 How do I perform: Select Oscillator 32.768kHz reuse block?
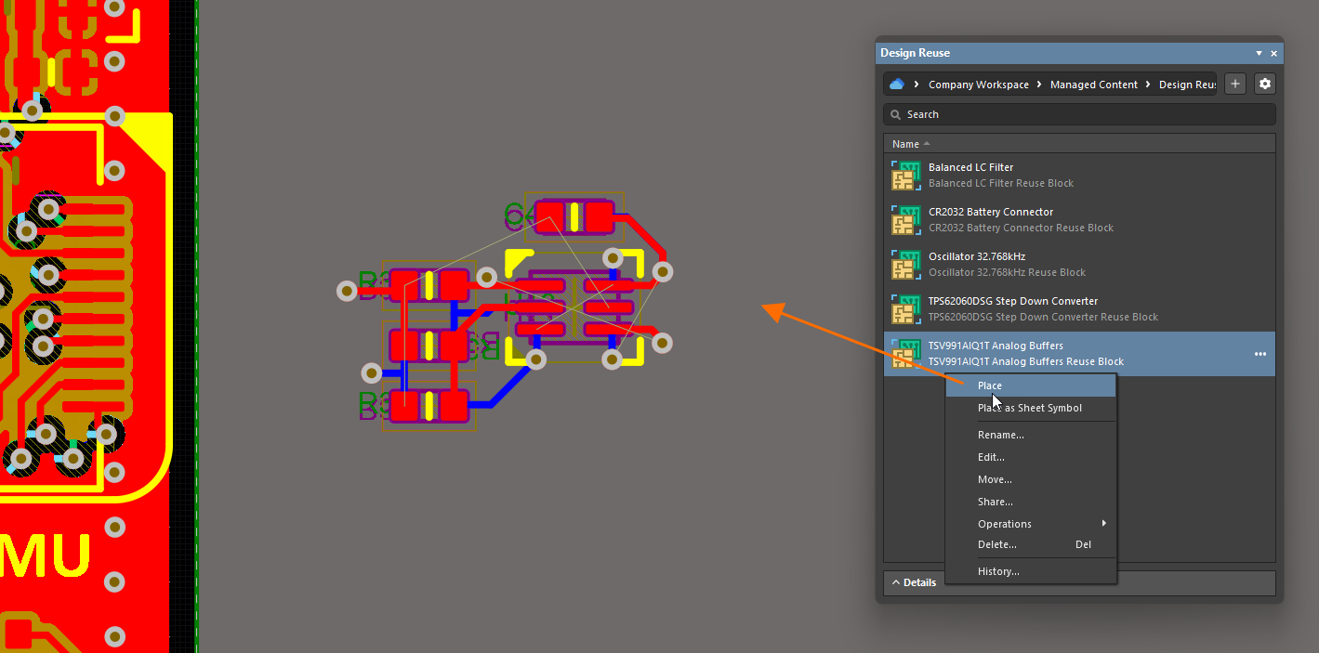[1079, 265]
